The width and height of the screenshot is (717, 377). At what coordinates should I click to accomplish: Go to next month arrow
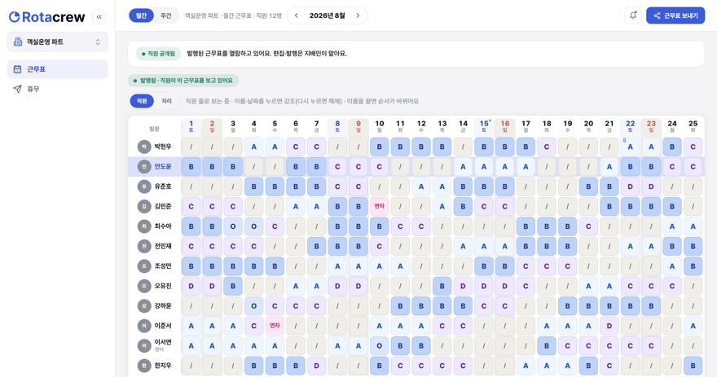click(x=358, y=15)
